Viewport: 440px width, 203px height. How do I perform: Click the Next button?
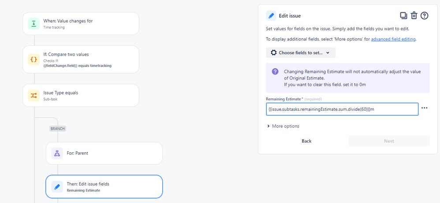(x=389, y=141)
